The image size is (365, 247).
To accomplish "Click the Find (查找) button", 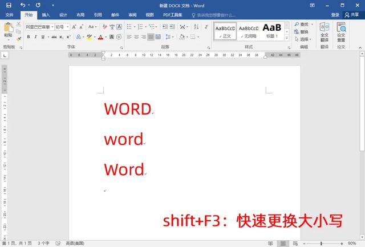I will [303, 24].
